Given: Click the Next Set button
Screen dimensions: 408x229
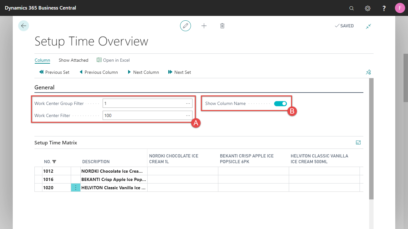Looking at the screenshot, I should (179, 72).
